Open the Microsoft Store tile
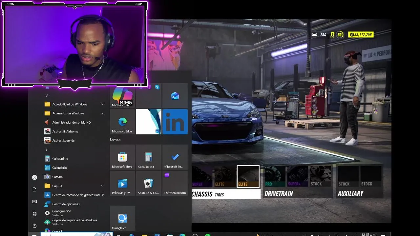Screen dimensions: 420x236 pyautogui.click(x=122, y=157)
